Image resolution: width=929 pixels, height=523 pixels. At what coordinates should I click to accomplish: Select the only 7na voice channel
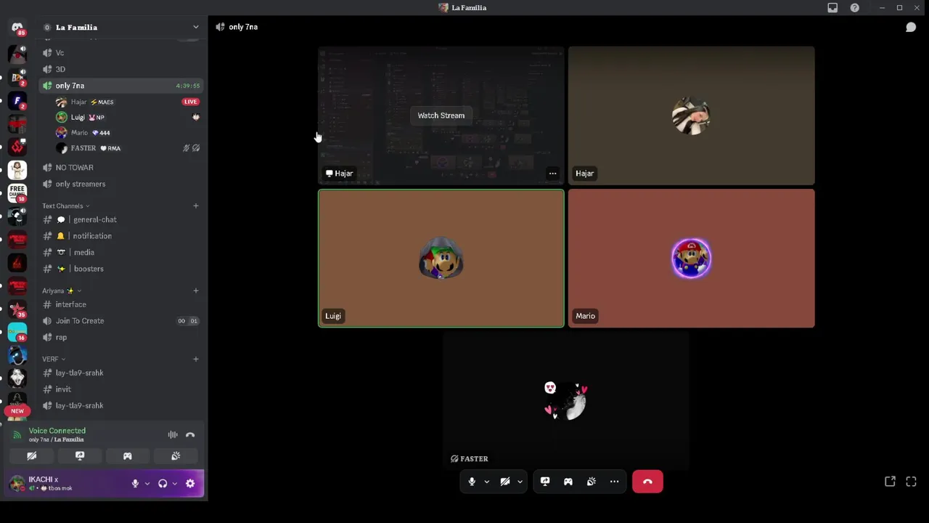pos(121,86)
